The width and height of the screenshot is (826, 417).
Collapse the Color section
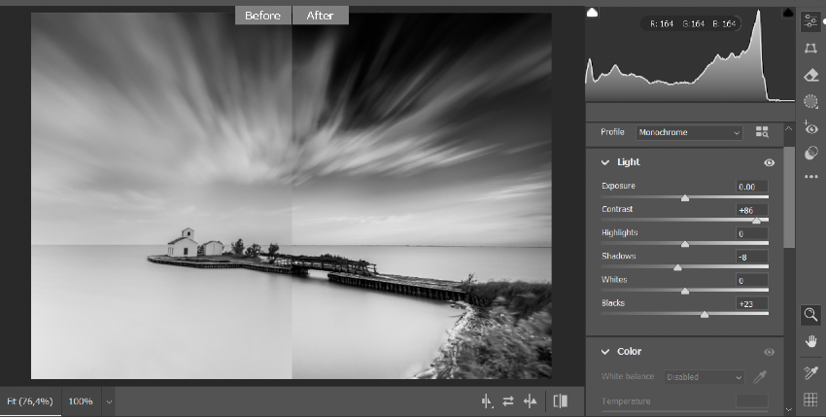[605, 352]
